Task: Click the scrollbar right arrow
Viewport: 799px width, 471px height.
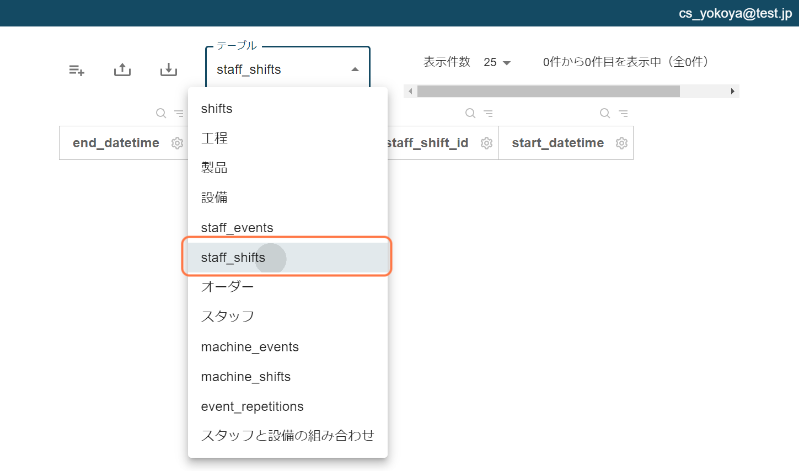Action: pyautogui.click(x=732, y=92)
